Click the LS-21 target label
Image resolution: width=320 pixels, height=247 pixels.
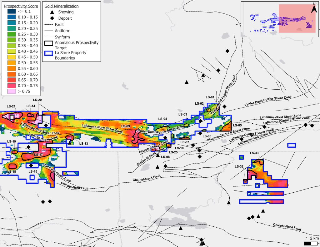pos(11,106)
